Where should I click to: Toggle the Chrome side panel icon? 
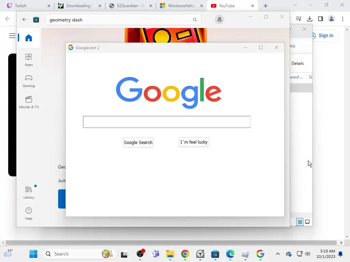tap(321, 19)
